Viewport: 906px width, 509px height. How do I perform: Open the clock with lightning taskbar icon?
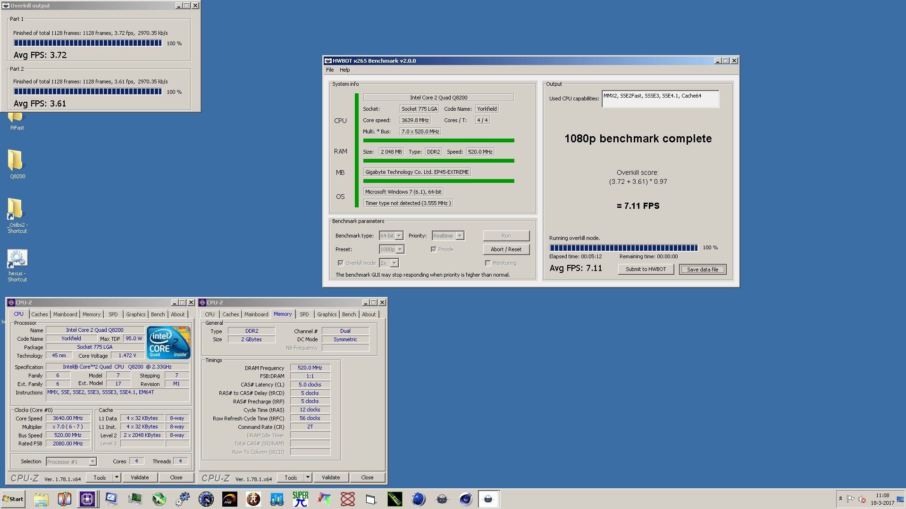click(x=206, y=499)
